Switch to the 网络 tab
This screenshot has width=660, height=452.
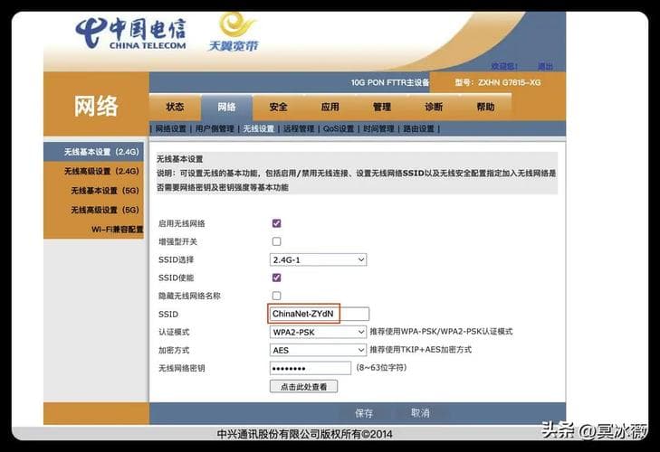pos(226,107)
